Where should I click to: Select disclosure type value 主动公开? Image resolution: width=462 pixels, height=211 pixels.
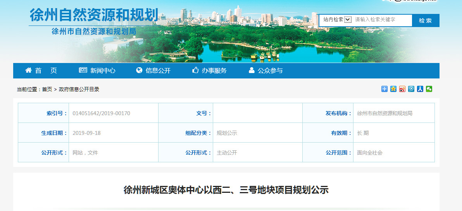coord(227,153)
